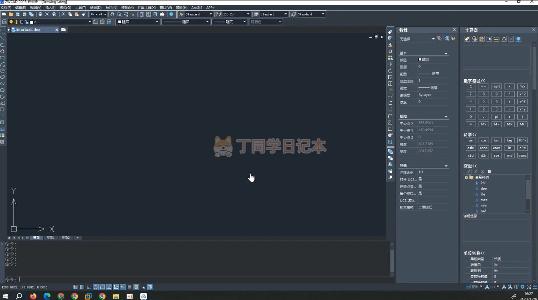Open the ISO-25 dimension style dropdown
The width and height of the screenshot is (538, 300).
(248, 14)
